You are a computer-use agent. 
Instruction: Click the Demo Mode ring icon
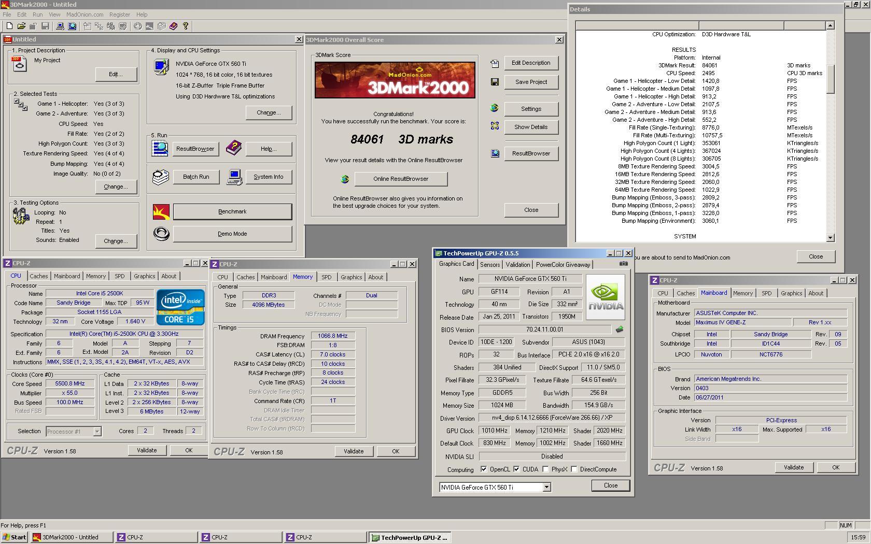161,234
